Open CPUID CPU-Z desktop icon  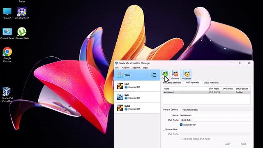[x=22, y=13]
